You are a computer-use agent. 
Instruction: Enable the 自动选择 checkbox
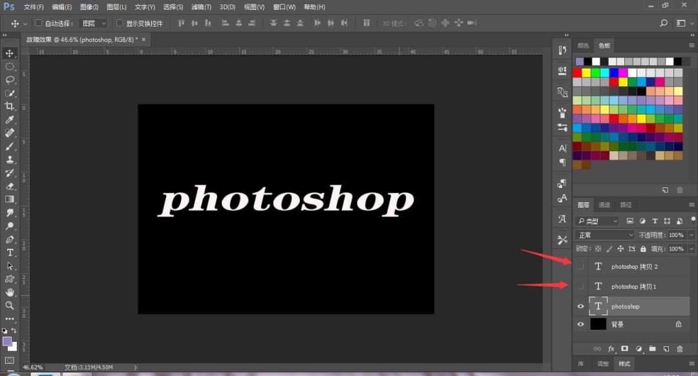39,23
